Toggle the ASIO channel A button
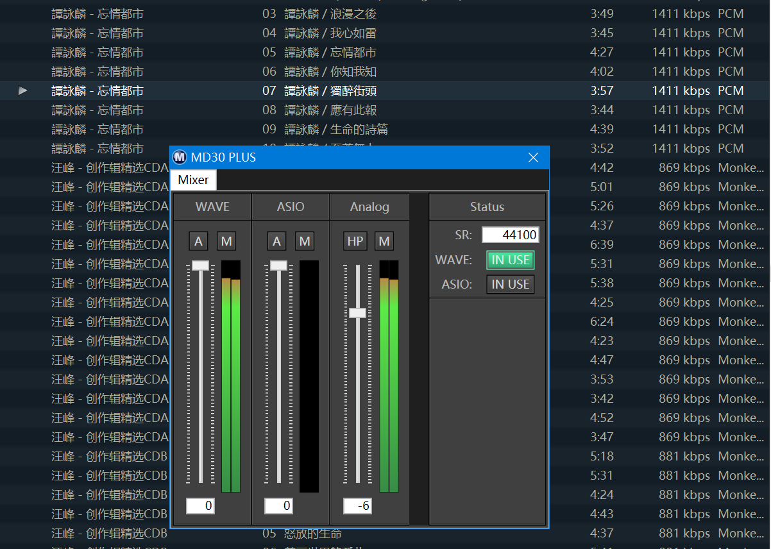 (x=277, y=241)
